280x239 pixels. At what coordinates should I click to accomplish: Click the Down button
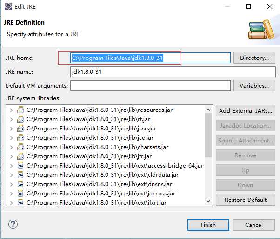[x=246, y=185]
